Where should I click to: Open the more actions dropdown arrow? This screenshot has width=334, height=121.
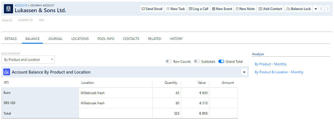[x=316, y=9]
